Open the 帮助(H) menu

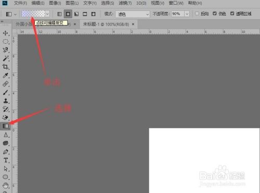tap(195, 3)
